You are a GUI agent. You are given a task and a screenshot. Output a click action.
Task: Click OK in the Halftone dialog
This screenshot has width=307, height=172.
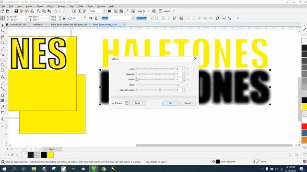[x=170, y=103]
